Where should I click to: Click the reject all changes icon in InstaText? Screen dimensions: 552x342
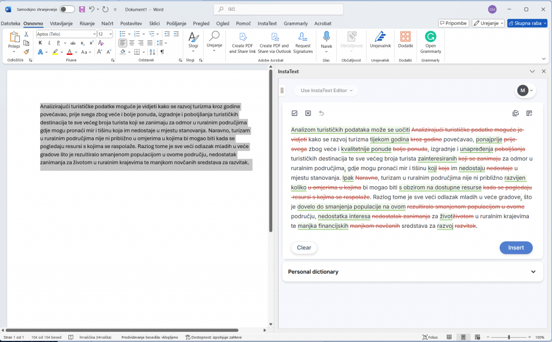pos(308,113)
